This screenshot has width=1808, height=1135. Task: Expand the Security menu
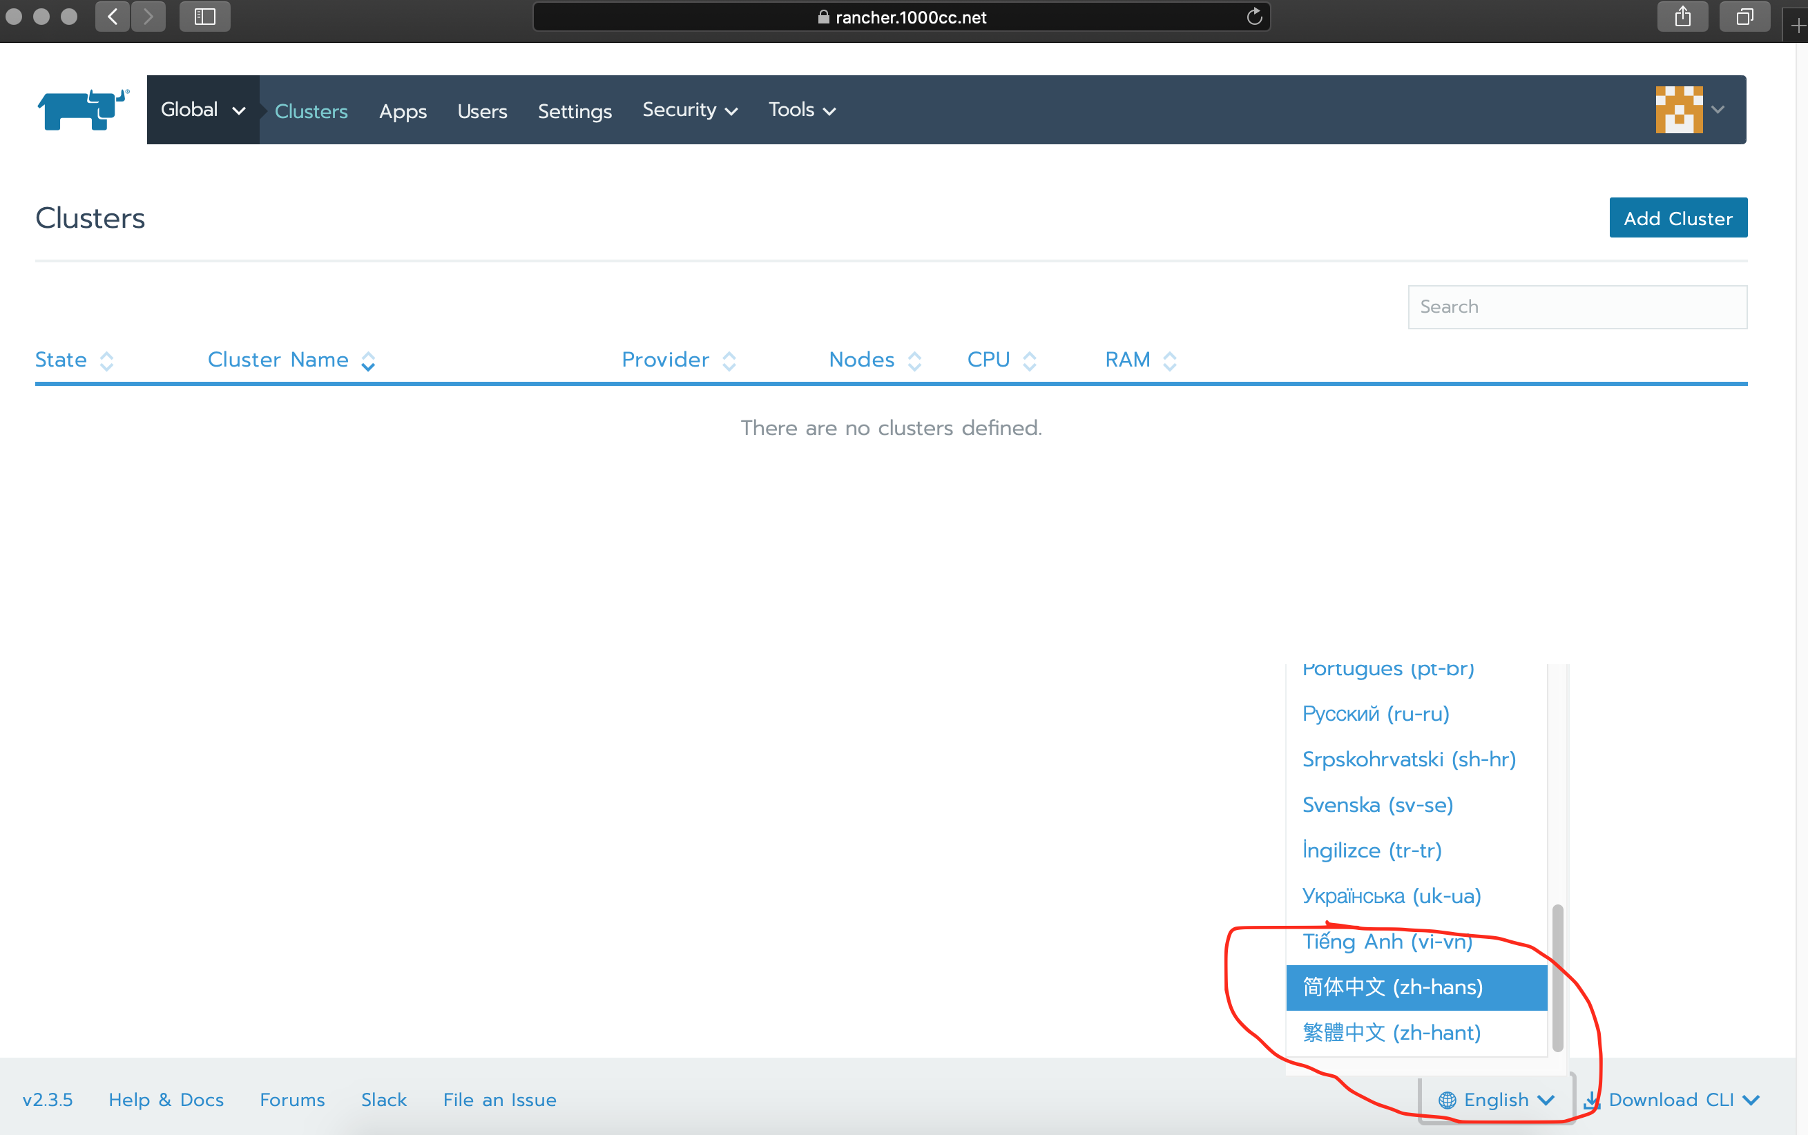coord(690,110)
